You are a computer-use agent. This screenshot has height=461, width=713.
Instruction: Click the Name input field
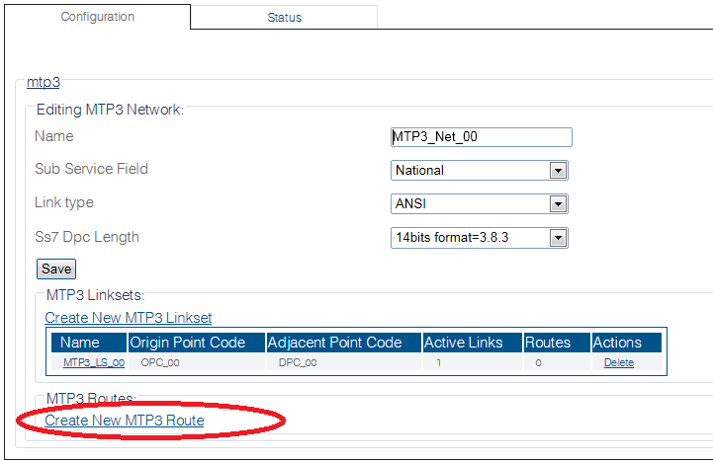(481, 137)
